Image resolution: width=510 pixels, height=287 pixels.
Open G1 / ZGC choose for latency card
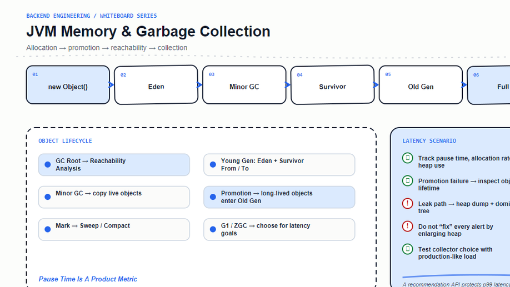[279, 229]
